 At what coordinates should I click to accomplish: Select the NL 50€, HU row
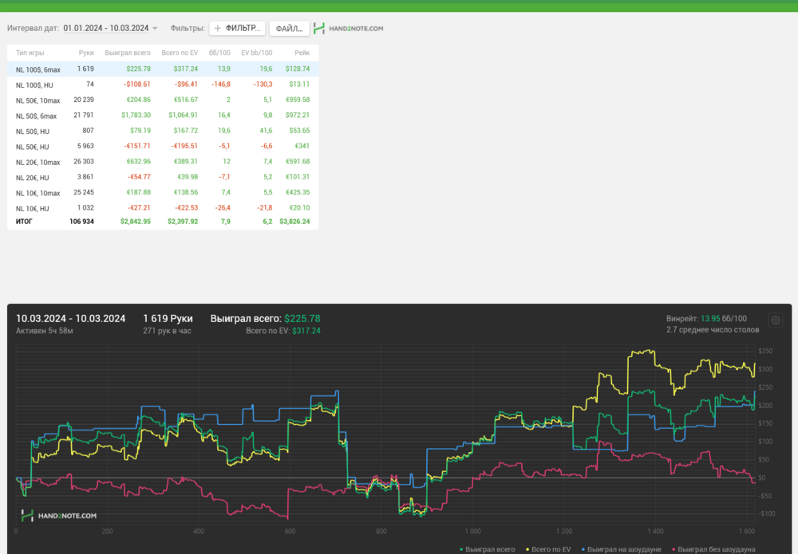point(163,147)
